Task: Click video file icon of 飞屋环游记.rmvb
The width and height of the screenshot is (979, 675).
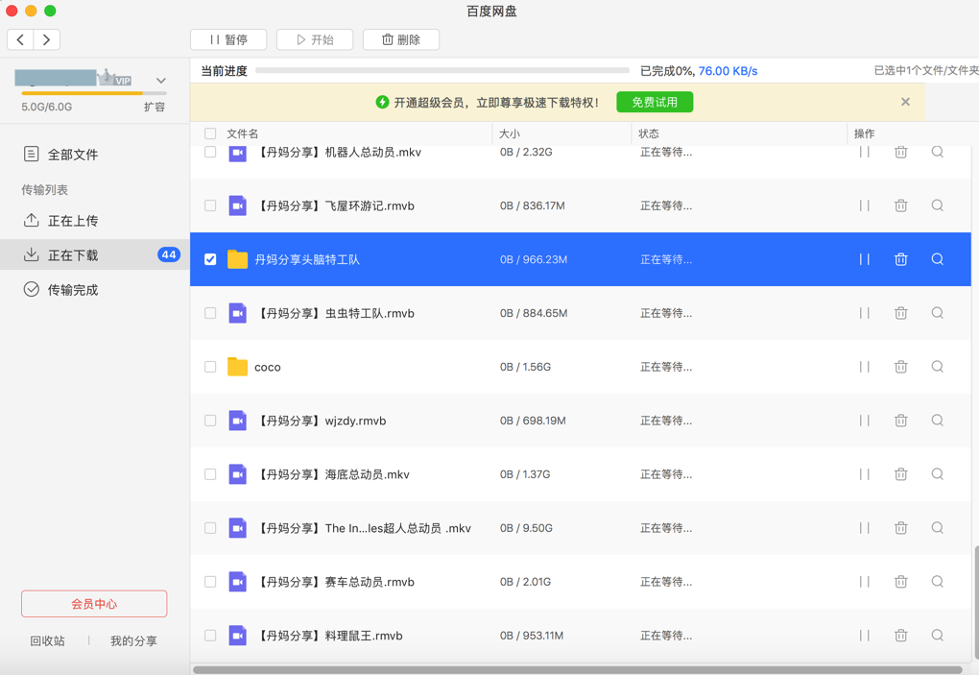Action: tap(237, 205)
